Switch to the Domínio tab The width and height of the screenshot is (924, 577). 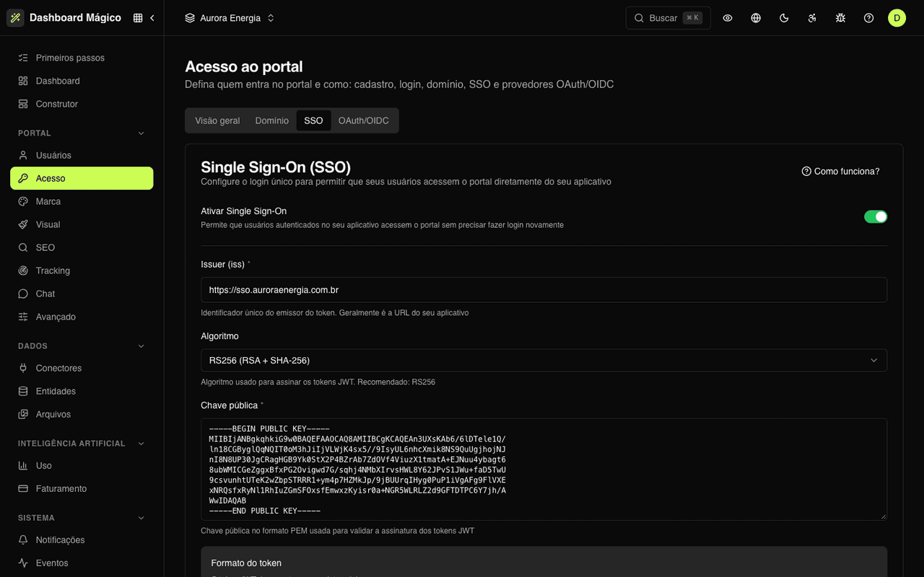pyautogui.click(x=272, y=120)
